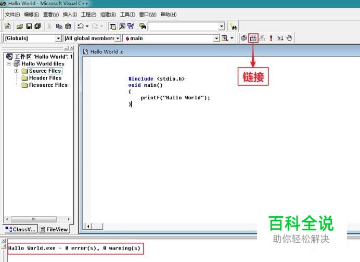Collapse the Hallo World files node
The width and height of the screenshot is (360, 262).
9,63
